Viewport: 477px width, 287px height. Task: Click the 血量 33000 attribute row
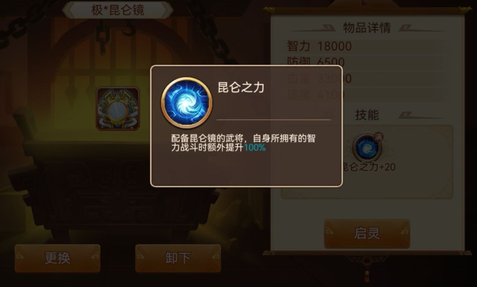pyautogui.click(x=364, y=79)
